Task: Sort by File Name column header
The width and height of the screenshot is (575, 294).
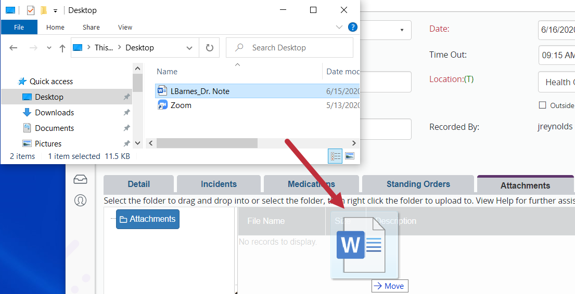Action: tap(266, 221)
